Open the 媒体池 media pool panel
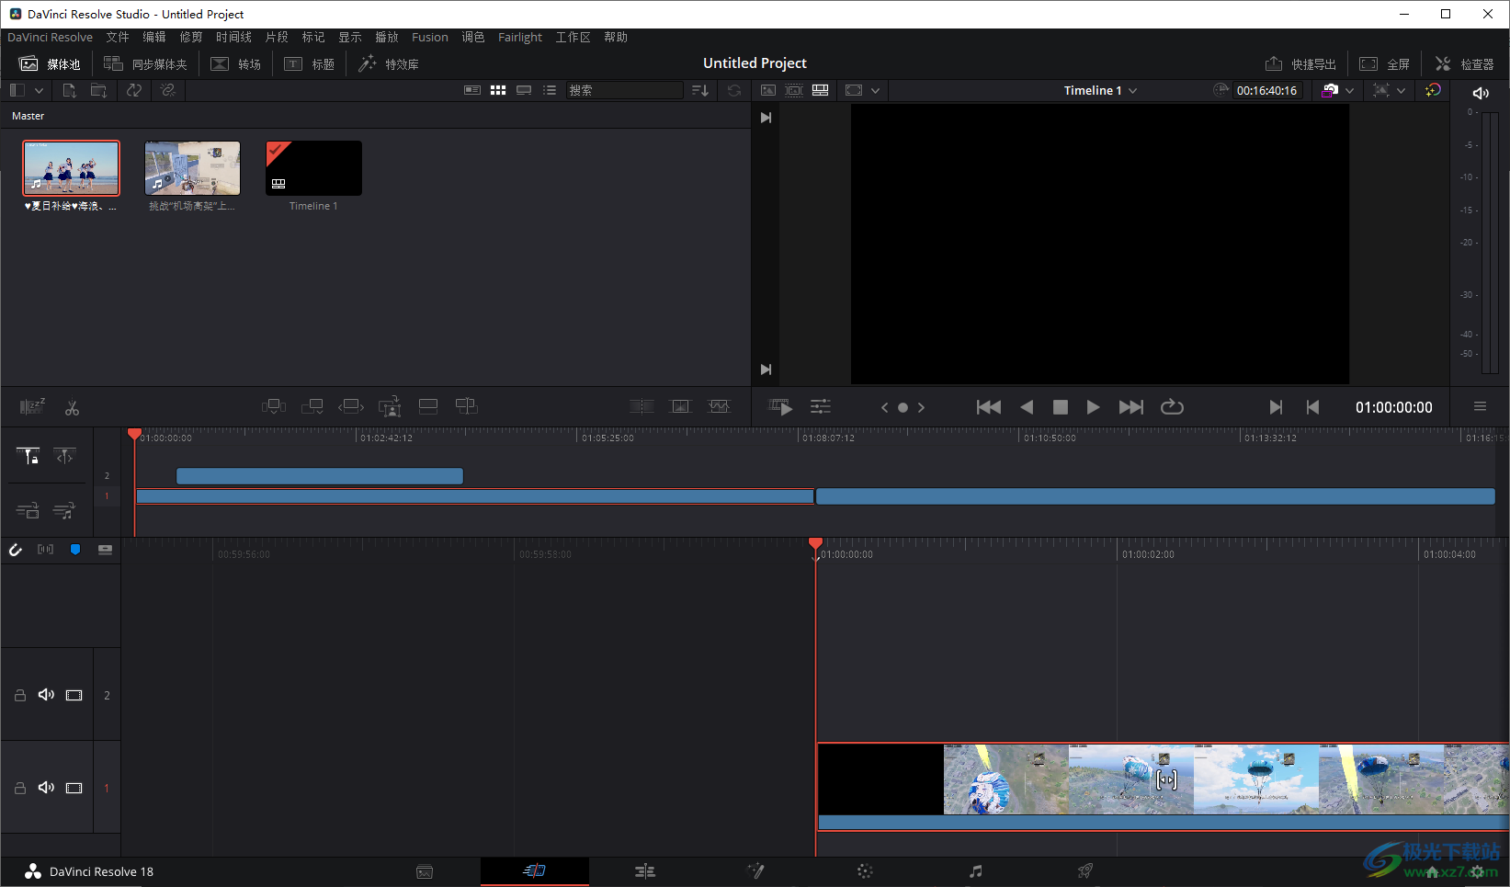This screenshot has width=1510, height=887. (51, 63)
